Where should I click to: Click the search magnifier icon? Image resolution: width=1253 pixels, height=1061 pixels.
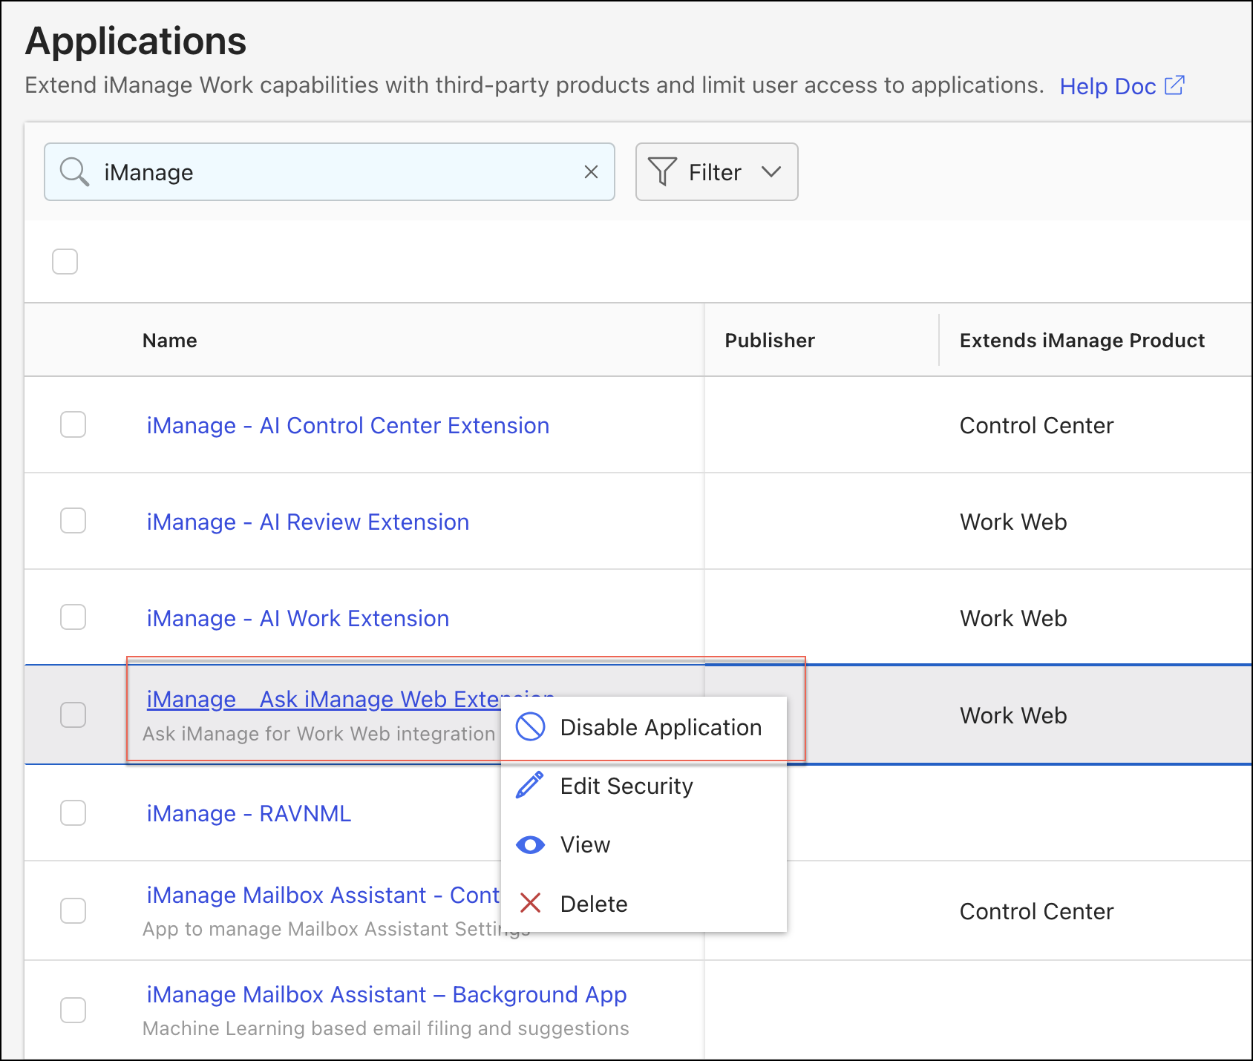pyautogui.click(x=74, y=171)
